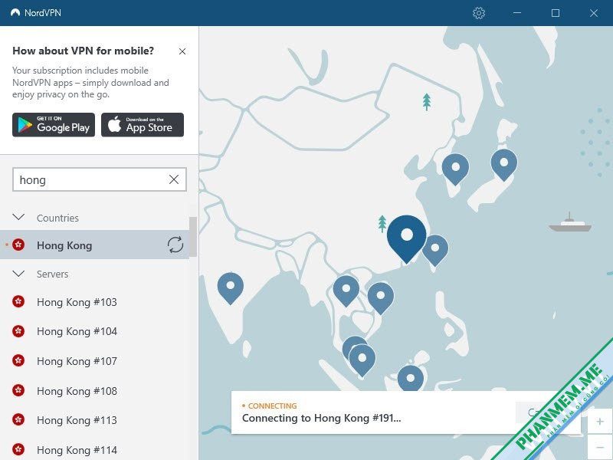The image size is (613, 460).
Task: Select the large Hong Kong map pin
Action: tap(407, 238)
